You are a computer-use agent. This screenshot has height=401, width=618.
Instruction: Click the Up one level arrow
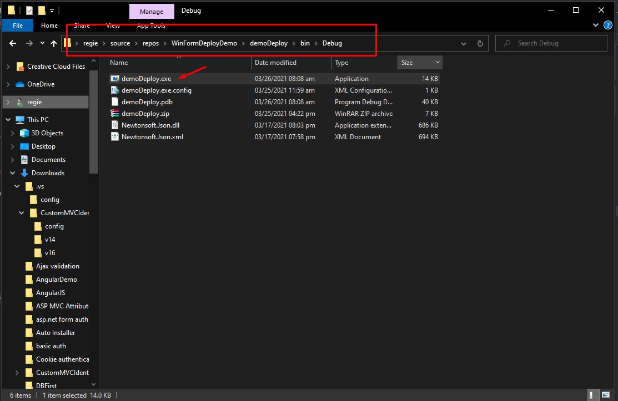pos(54,43)
